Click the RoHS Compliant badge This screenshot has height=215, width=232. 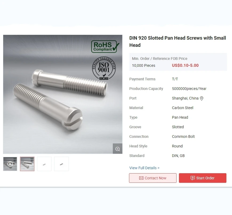(x=105, y=47)
